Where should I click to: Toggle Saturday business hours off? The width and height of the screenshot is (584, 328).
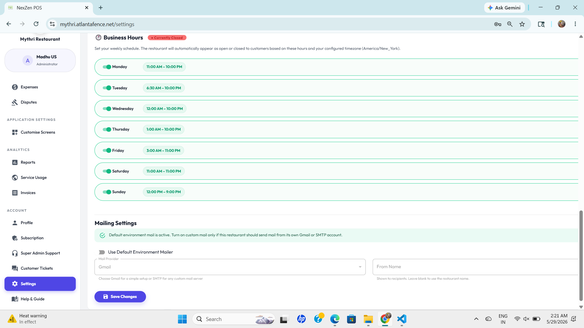click(107, 171)
